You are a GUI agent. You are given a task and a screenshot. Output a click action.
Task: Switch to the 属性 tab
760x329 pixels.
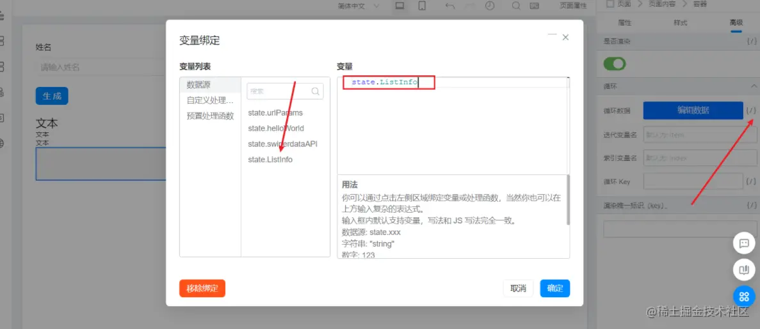[x=624, y=23]
